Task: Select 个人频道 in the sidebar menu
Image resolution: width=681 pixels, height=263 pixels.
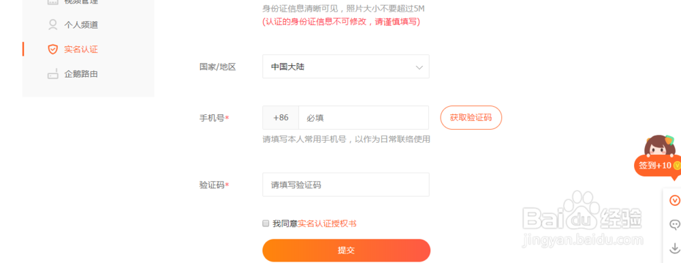Action: (81, 24)
